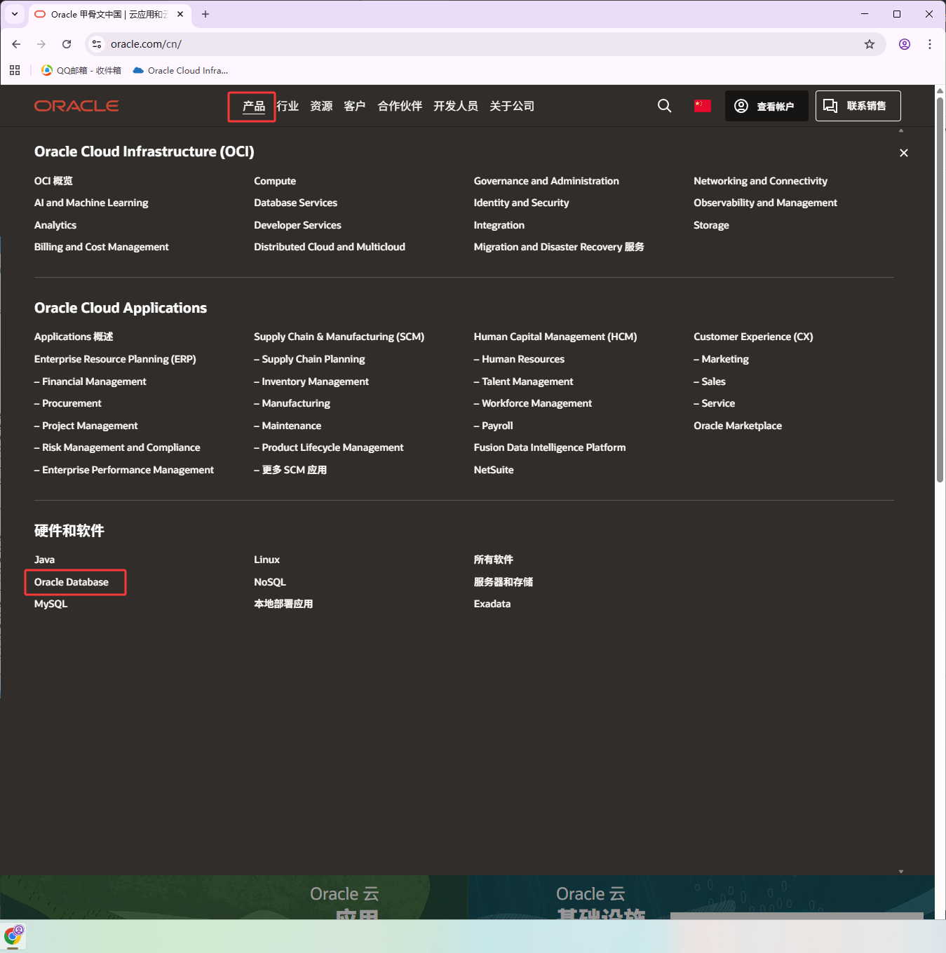Go to Observability and Management
The height and width of the screenshot is (953, 946).
pos(765,203)
